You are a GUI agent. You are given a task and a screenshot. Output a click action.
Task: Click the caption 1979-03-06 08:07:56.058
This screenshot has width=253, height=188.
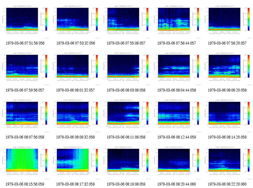[x=25, y=137]
